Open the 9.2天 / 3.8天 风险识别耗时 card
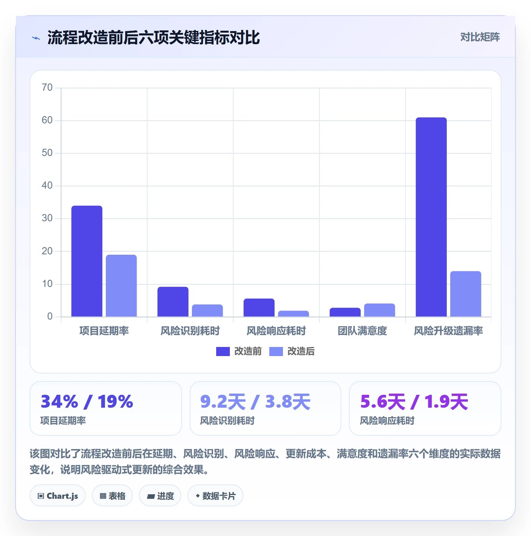This screenshot has height=536, width=531. coord(265,408)
